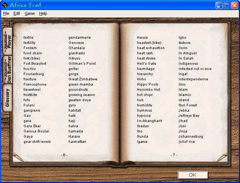
Task: View 'Hell's Gate' entry
Action: tap(147, 64)
